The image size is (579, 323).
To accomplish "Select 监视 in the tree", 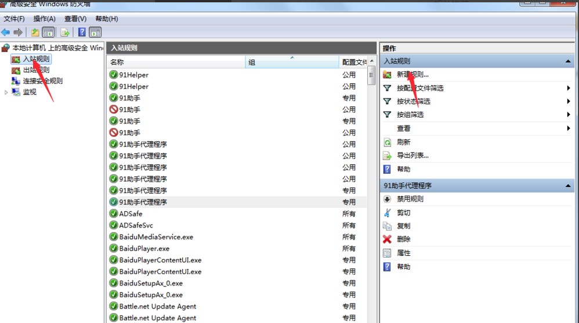I will 30,92.
